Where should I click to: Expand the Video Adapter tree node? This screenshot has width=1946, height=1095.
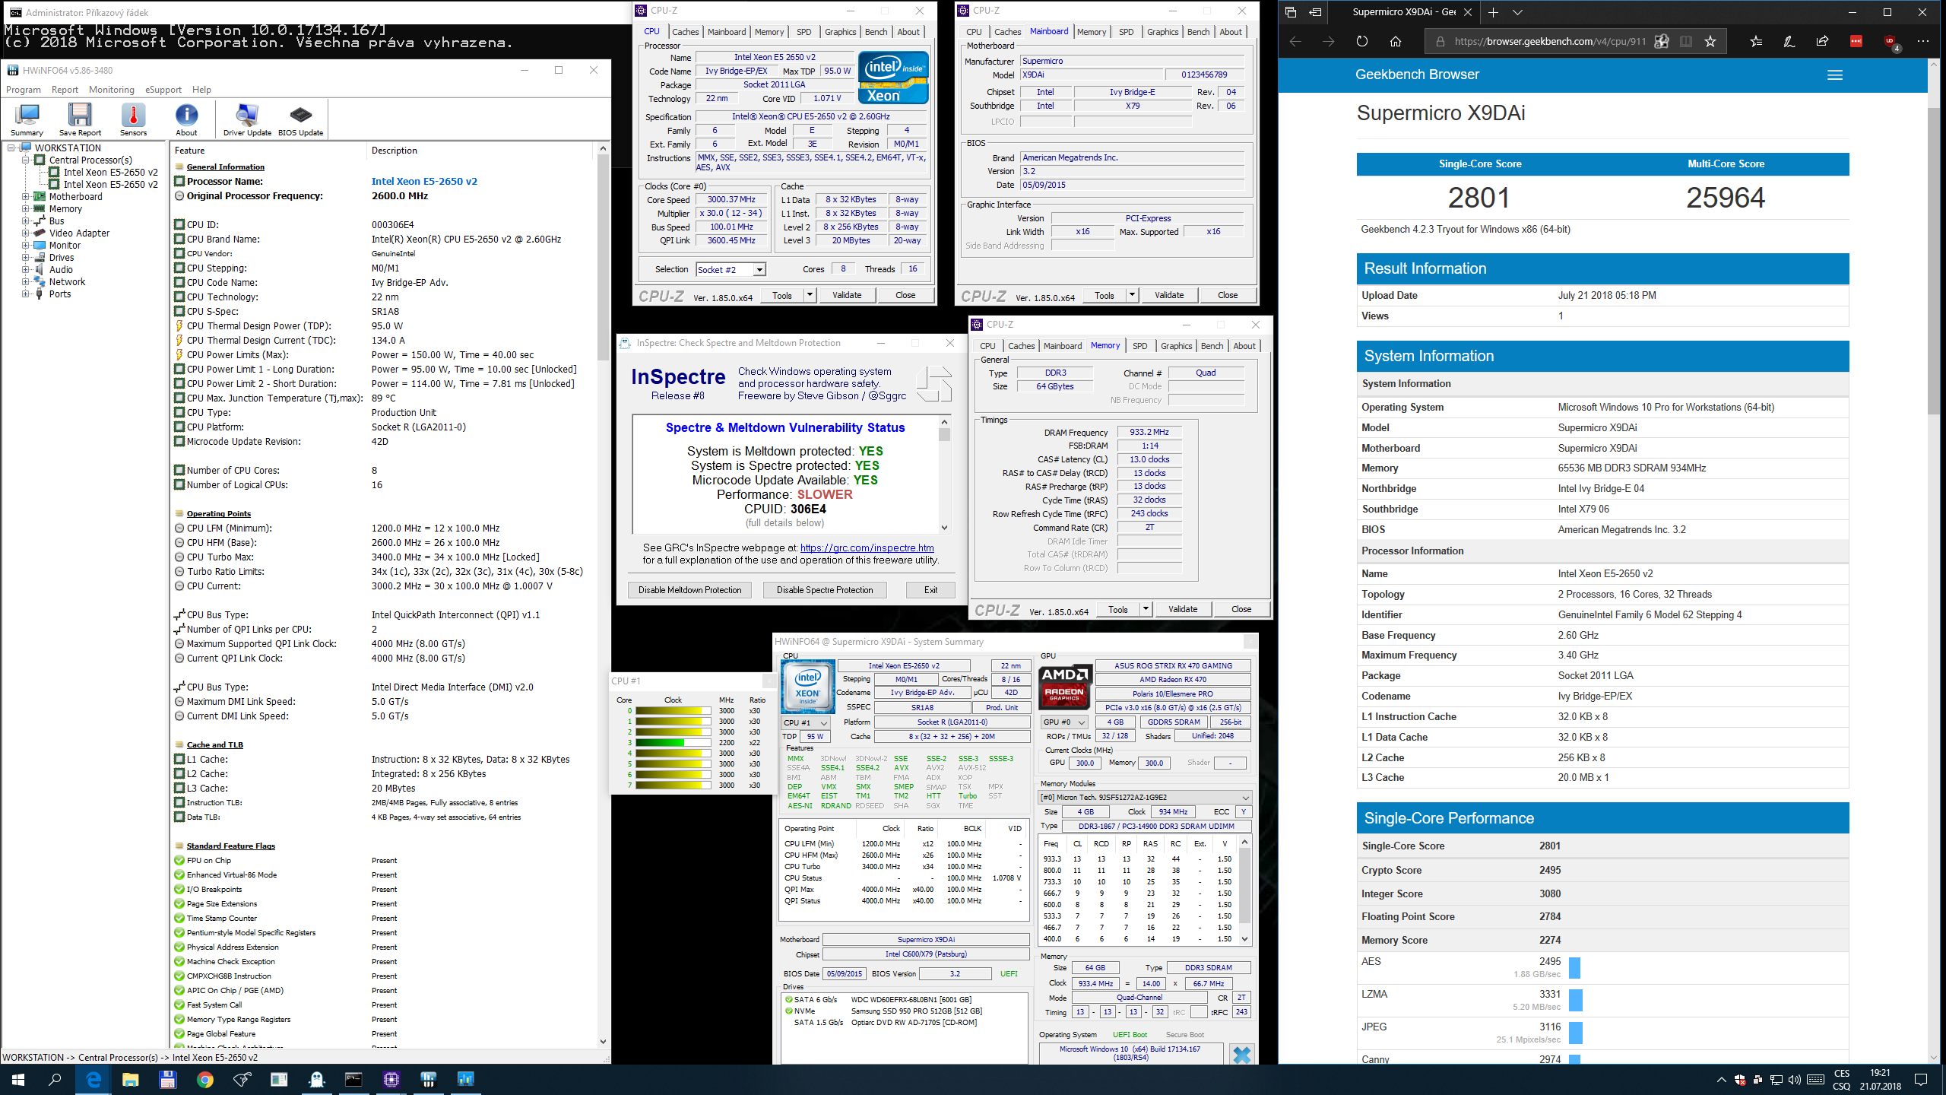[26, 233]
